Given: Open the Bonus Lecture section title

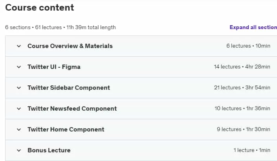Looking at the screenshot, I should click(49, 150).
